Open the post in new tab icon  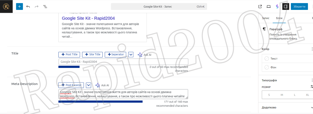[260, 7]
